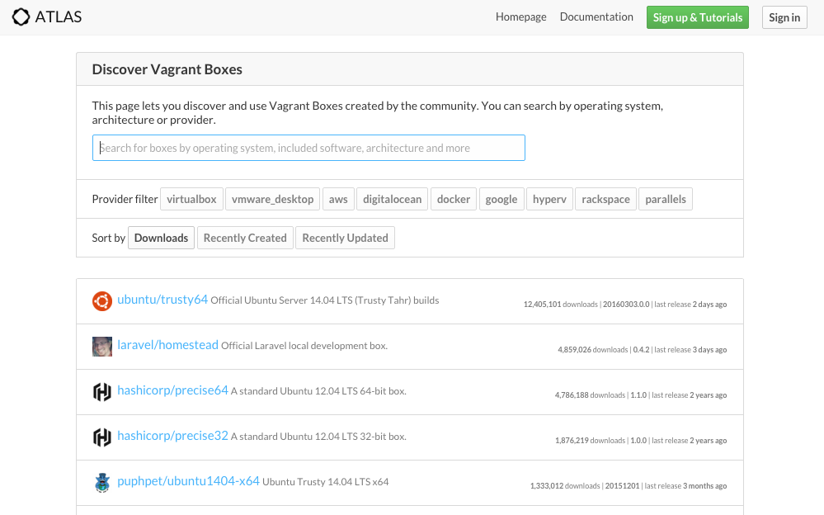The height and width of the screenshot is (515, 824).
Task: Open the ubuntu/trusty64 box link
Action: coord(162,300)
